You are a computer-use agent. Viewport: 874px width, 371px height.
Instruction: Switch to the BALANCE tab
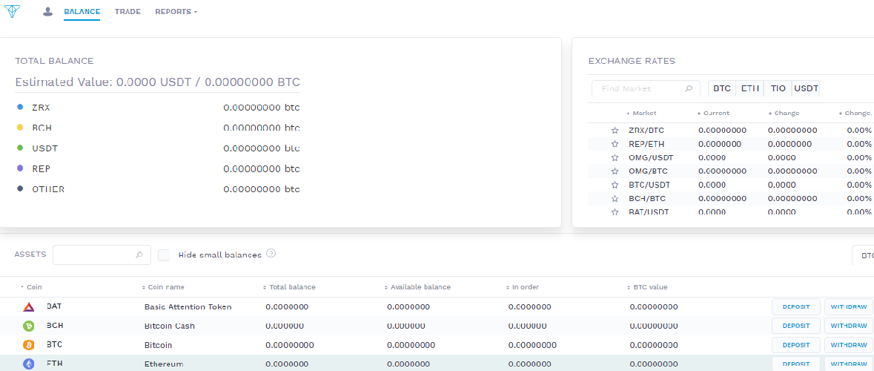[x=82, y=11]
